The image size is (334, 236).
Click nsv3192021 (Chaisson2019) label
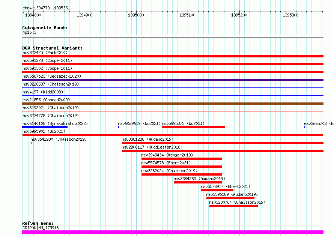pos(51,108)
